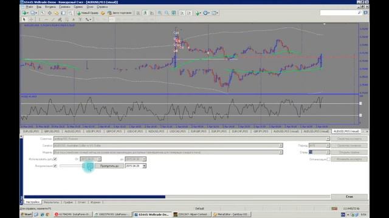The width and height of the screenshot is (389, 218).
Task: Click the Windows Start button
Action: point(26,214)
